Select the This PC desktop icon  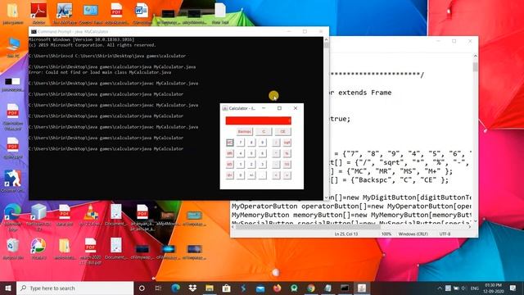[x=13, y=48]
